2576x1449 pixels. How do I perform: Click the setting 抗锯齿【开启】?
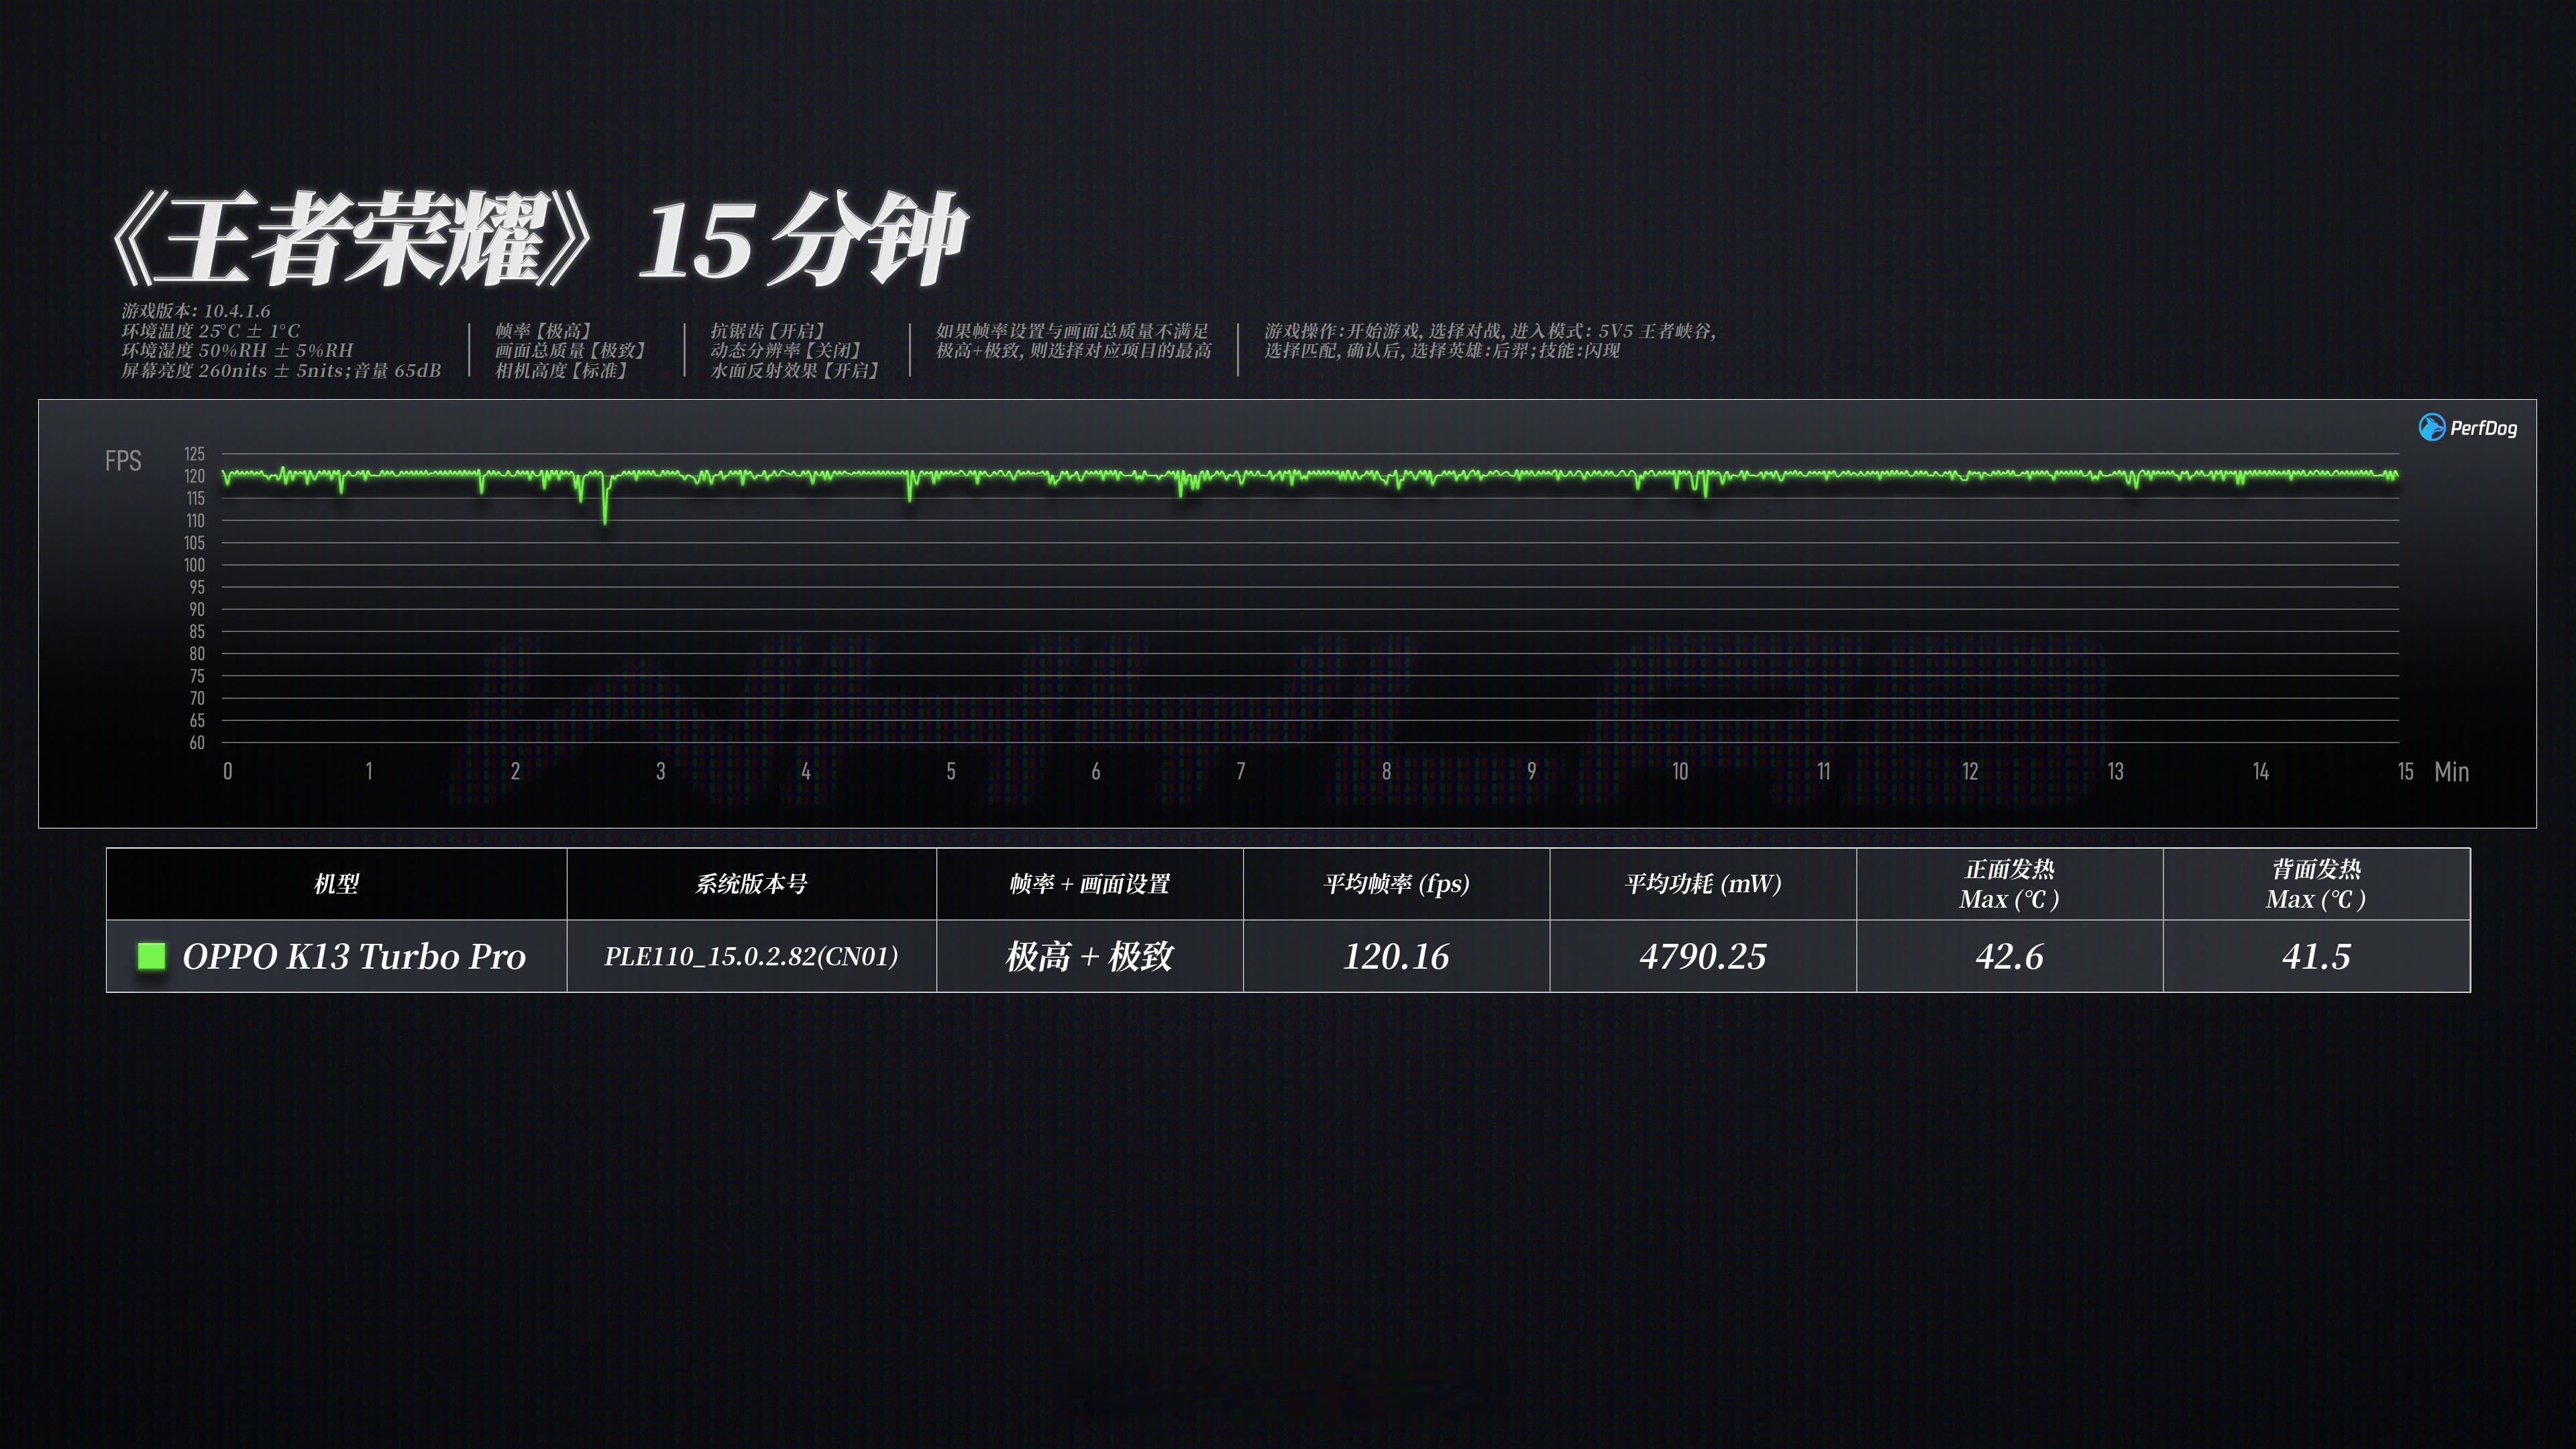pyautogui.click(x=768, y=331)
